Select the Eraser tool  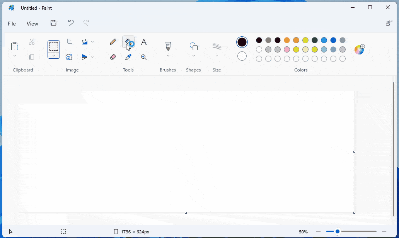[113, 57]
